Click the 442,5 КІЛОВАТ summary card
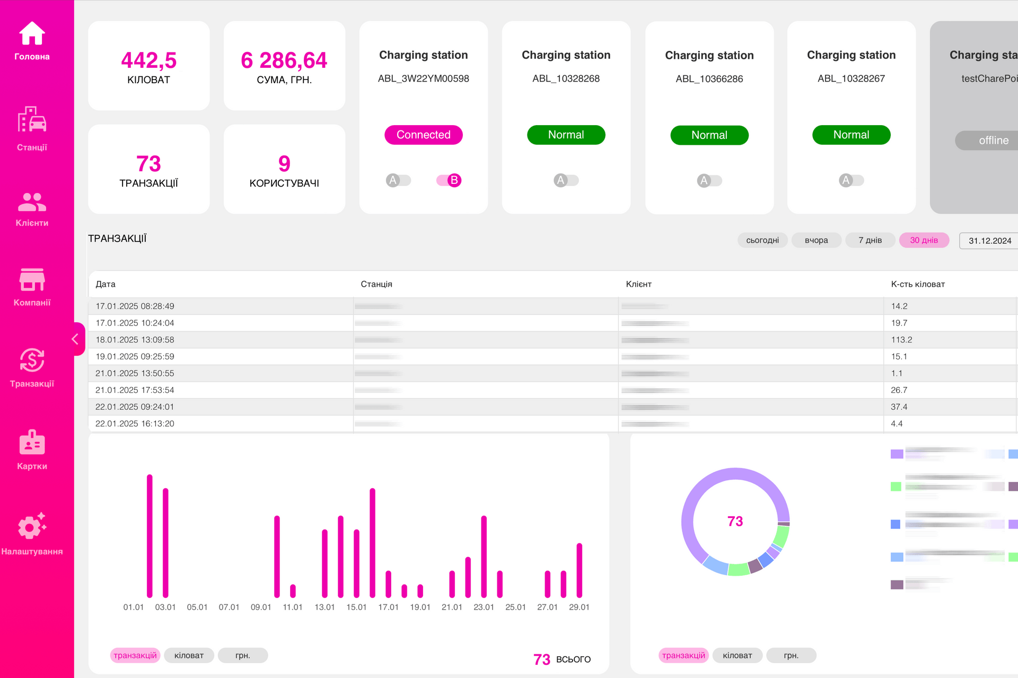The image size is (1018, 678). (149, 66)
